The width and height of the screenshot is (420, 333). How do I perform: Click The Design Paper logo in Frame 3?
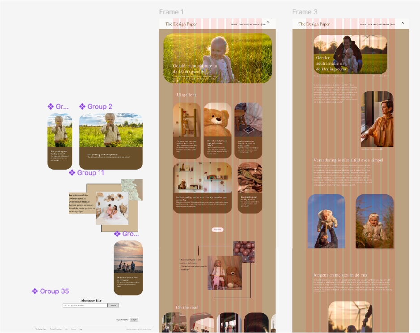pos(314,24)
